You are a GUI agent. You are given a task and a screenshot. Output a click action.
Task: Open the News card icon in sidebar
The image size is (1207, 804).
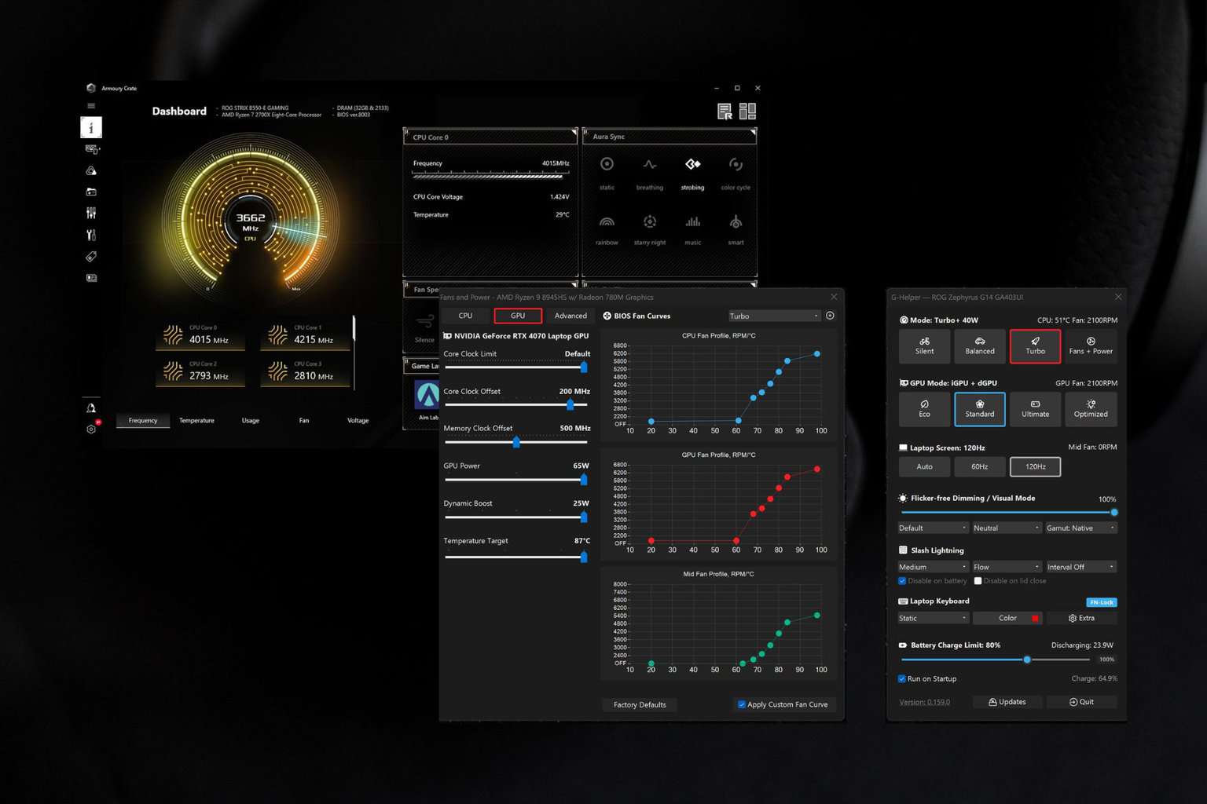[x=91, y=278]
